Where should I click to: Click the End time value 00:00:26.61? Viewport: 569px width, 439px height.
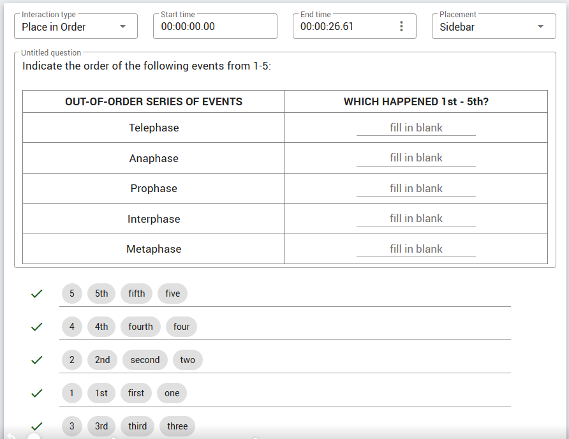click(x=327, y=27)
